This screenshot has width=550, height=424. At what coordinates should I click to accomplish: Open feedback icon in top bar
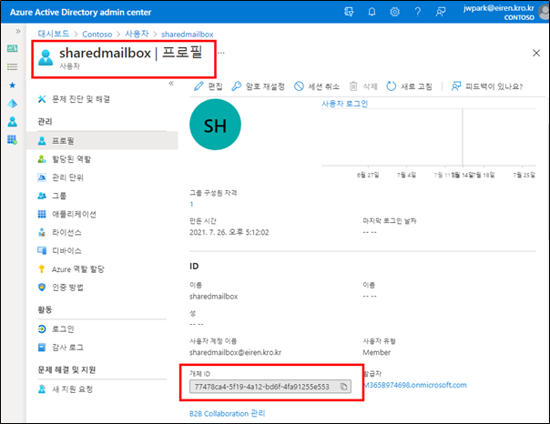pyautogui.click(x=441, y=12)
